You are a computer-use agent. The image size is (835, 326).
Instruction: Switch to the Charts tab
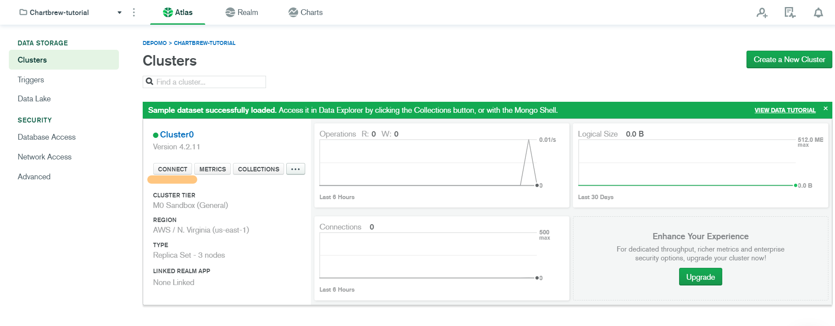coord(306,12)
